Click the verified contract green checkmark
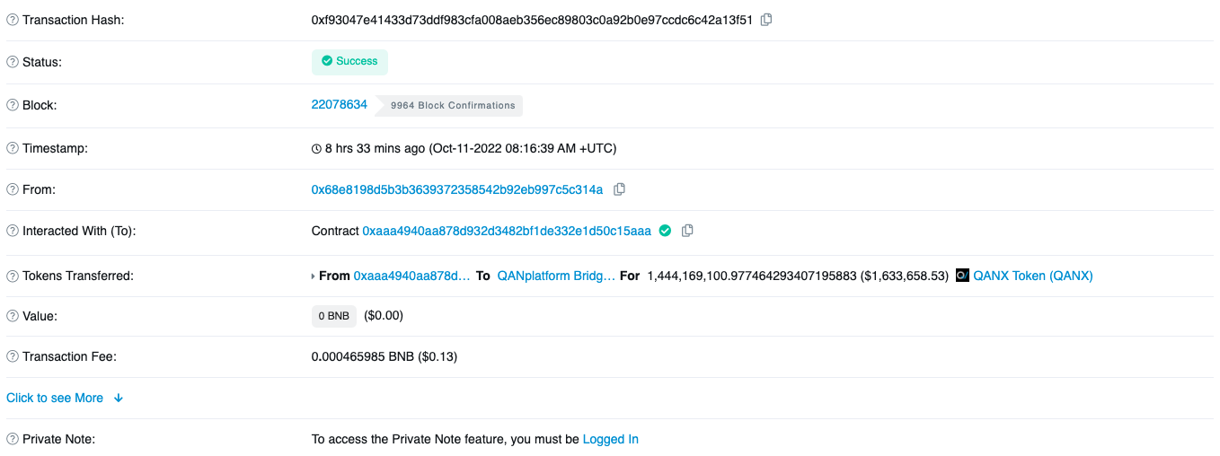The width and height of the screenshot is (1220, 456). pos(665,231)
